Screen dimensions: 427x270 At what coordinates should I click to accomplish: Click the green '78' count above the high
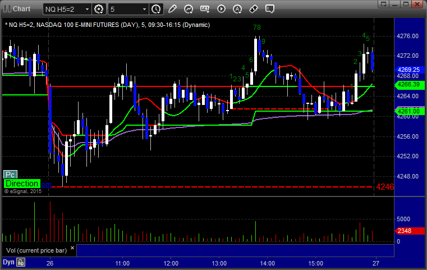pyautogui.click(x=257, y=28)
